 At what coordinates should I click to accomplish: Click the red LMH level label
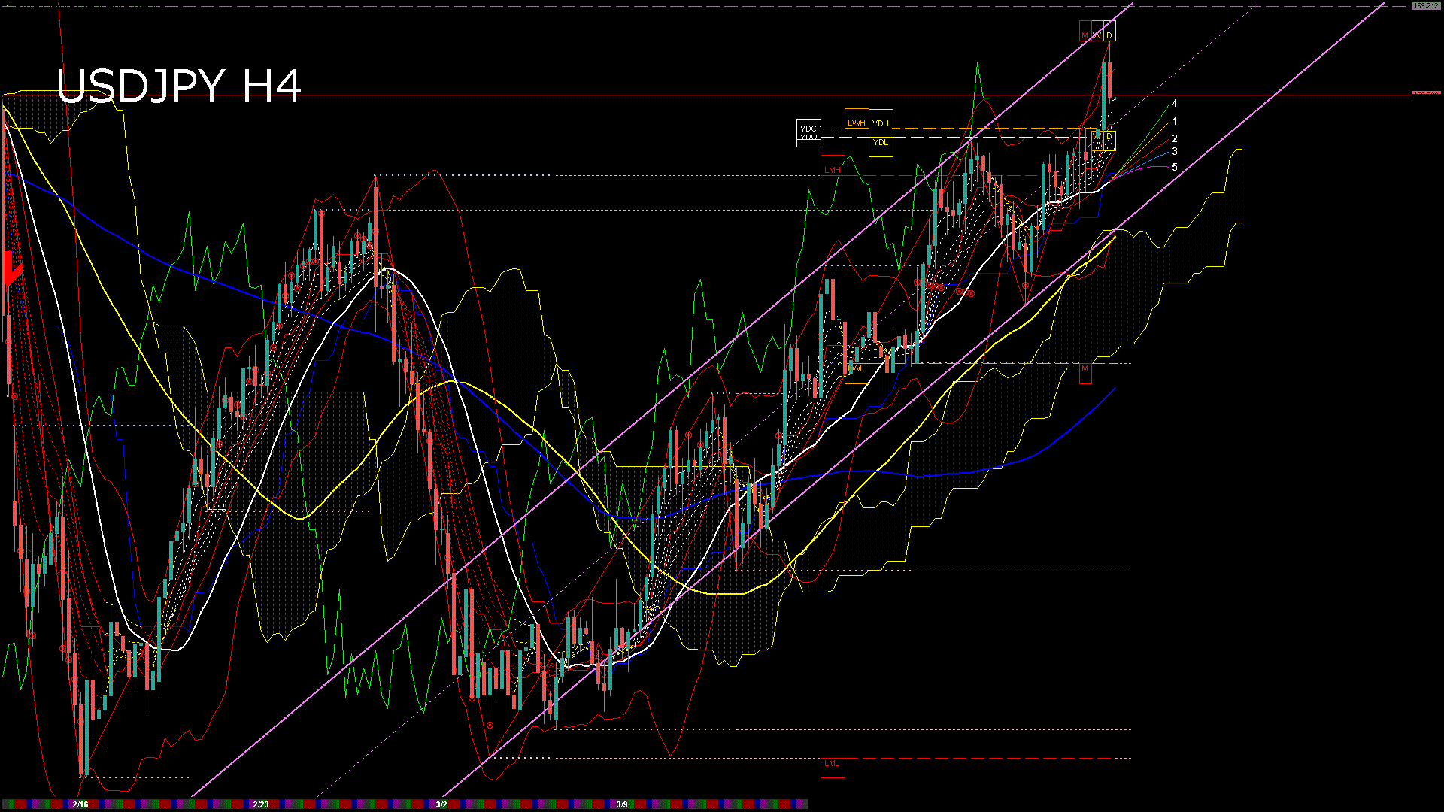click(x=832, y=170)
